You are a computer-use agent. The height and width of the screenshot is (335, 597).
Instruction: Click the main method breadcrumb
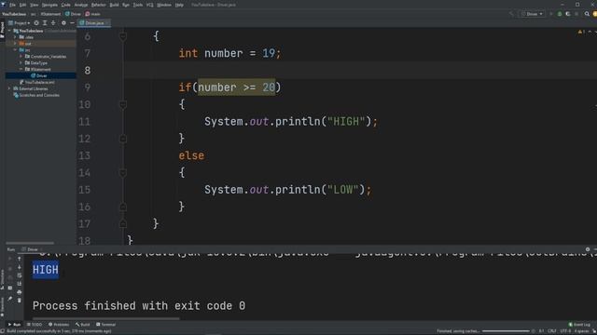point(93,14)
